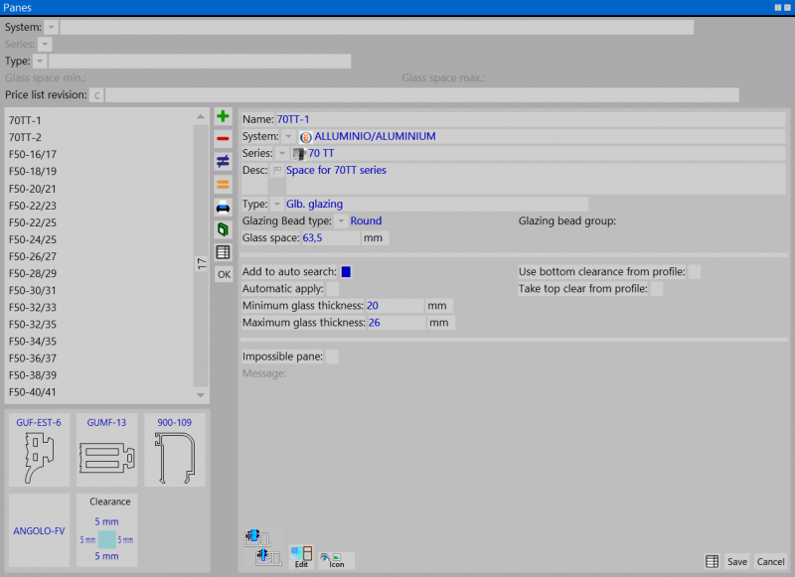The width and height of the screenshot is (795, 577).
Task: Enable Take top clear from profile
Action: (657, 289)
